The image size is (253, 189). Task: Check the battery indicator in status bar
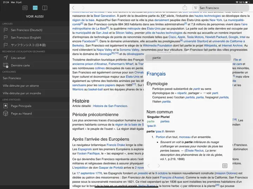[247, 2]
